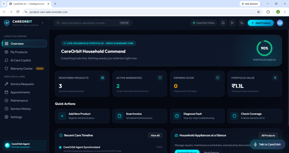Click the Overview grid icon
This screenshot has height=153, width=289.
coord(6,44)
